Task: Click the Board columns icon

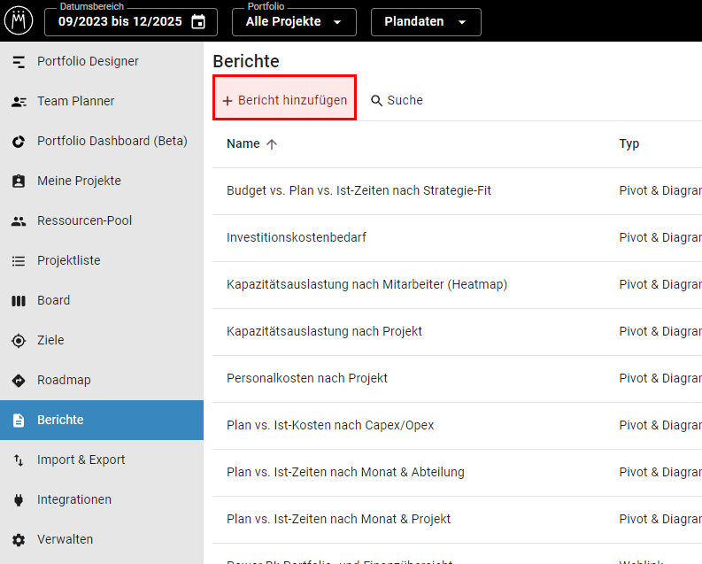Action: (19, 301)
